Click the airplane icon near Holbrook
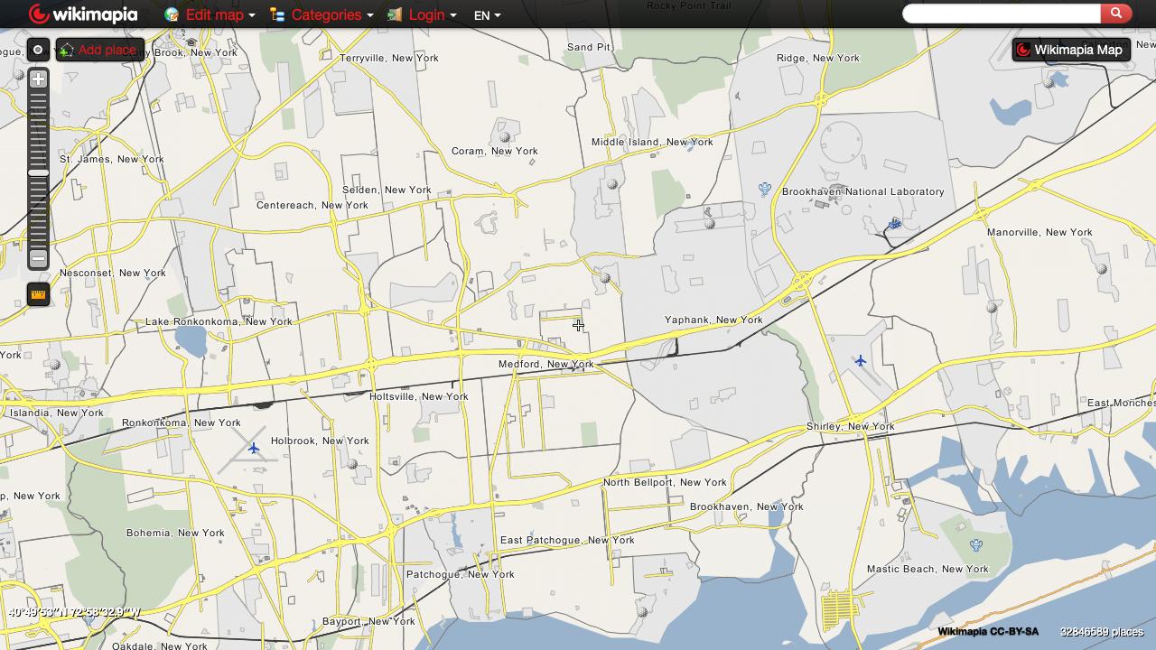The image size is (1156, 650). click(254, 448)
